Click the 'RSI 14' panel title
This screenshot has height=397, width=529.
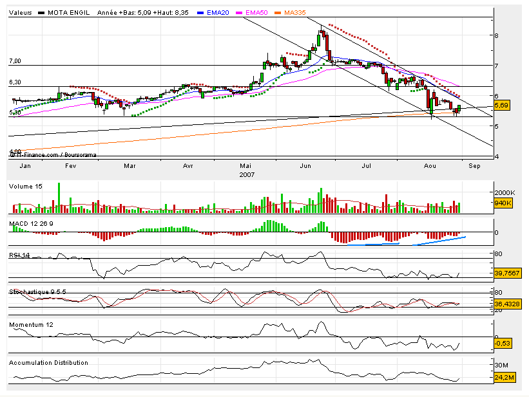coord(19,255)
